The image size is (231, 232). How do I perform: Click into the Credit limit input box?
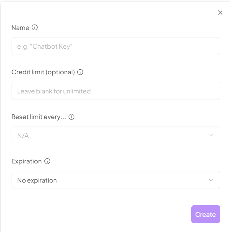pos(116,91)
